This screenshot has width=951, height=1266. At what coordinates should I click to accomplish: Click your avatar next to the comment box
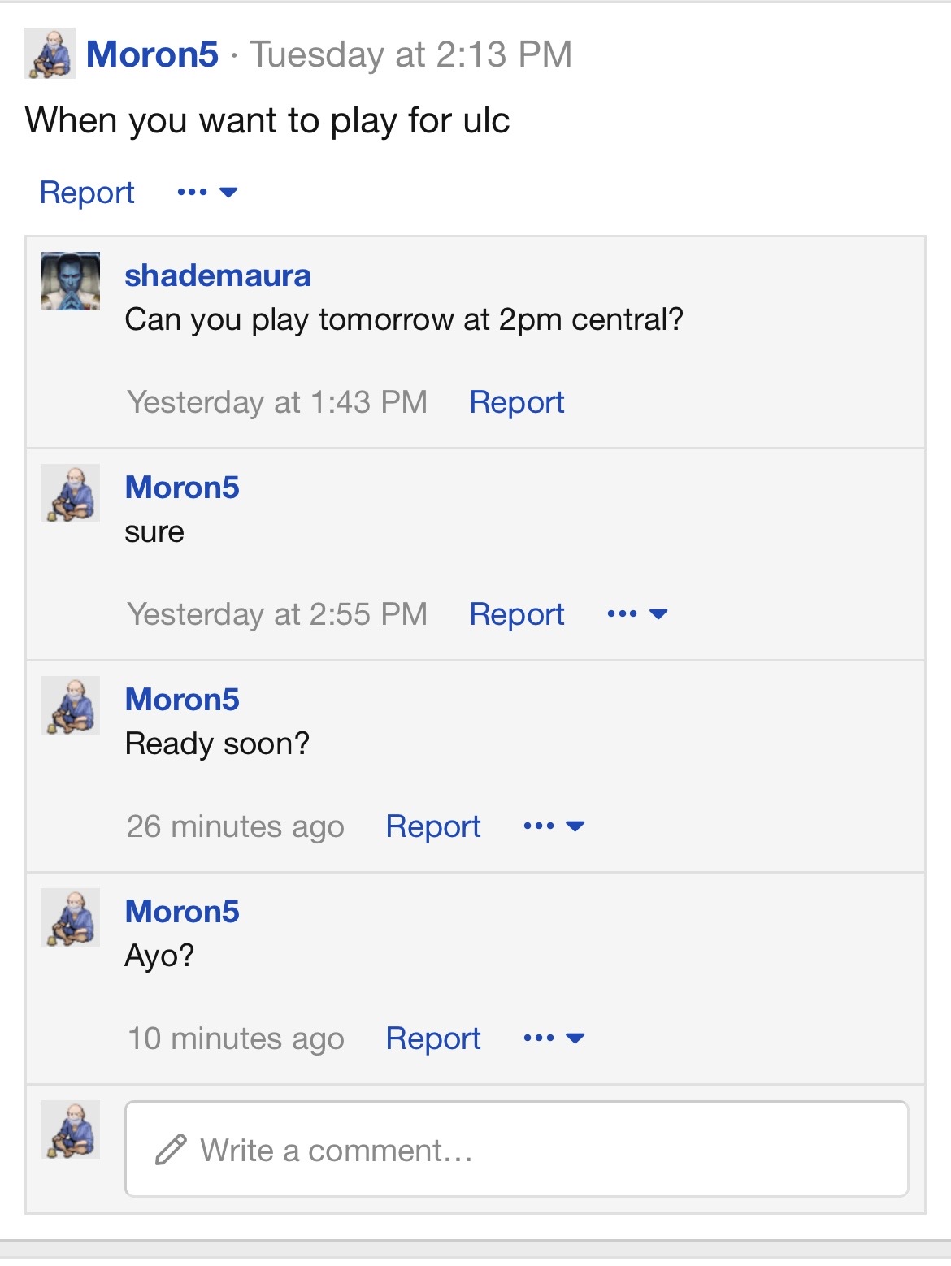click(x=71, y=1129)
